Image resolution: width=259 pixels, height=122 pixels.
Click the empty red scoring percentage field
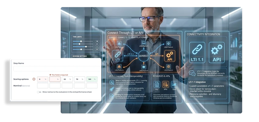coord(55,79)
